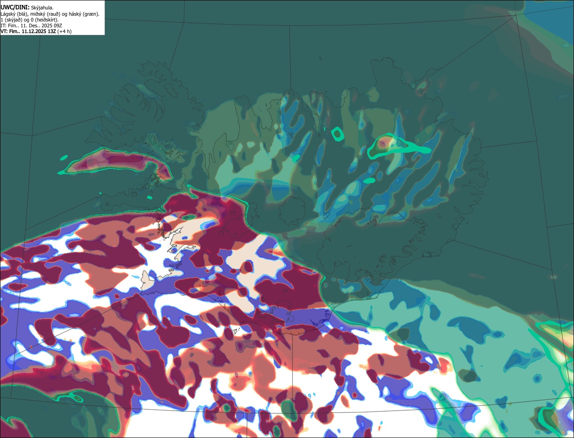Click the 'VT: Fim.. 11.12.2025 13Z (+4 h)' line
The width and height of the screenshot is (574, 438).
click(36, 31)
